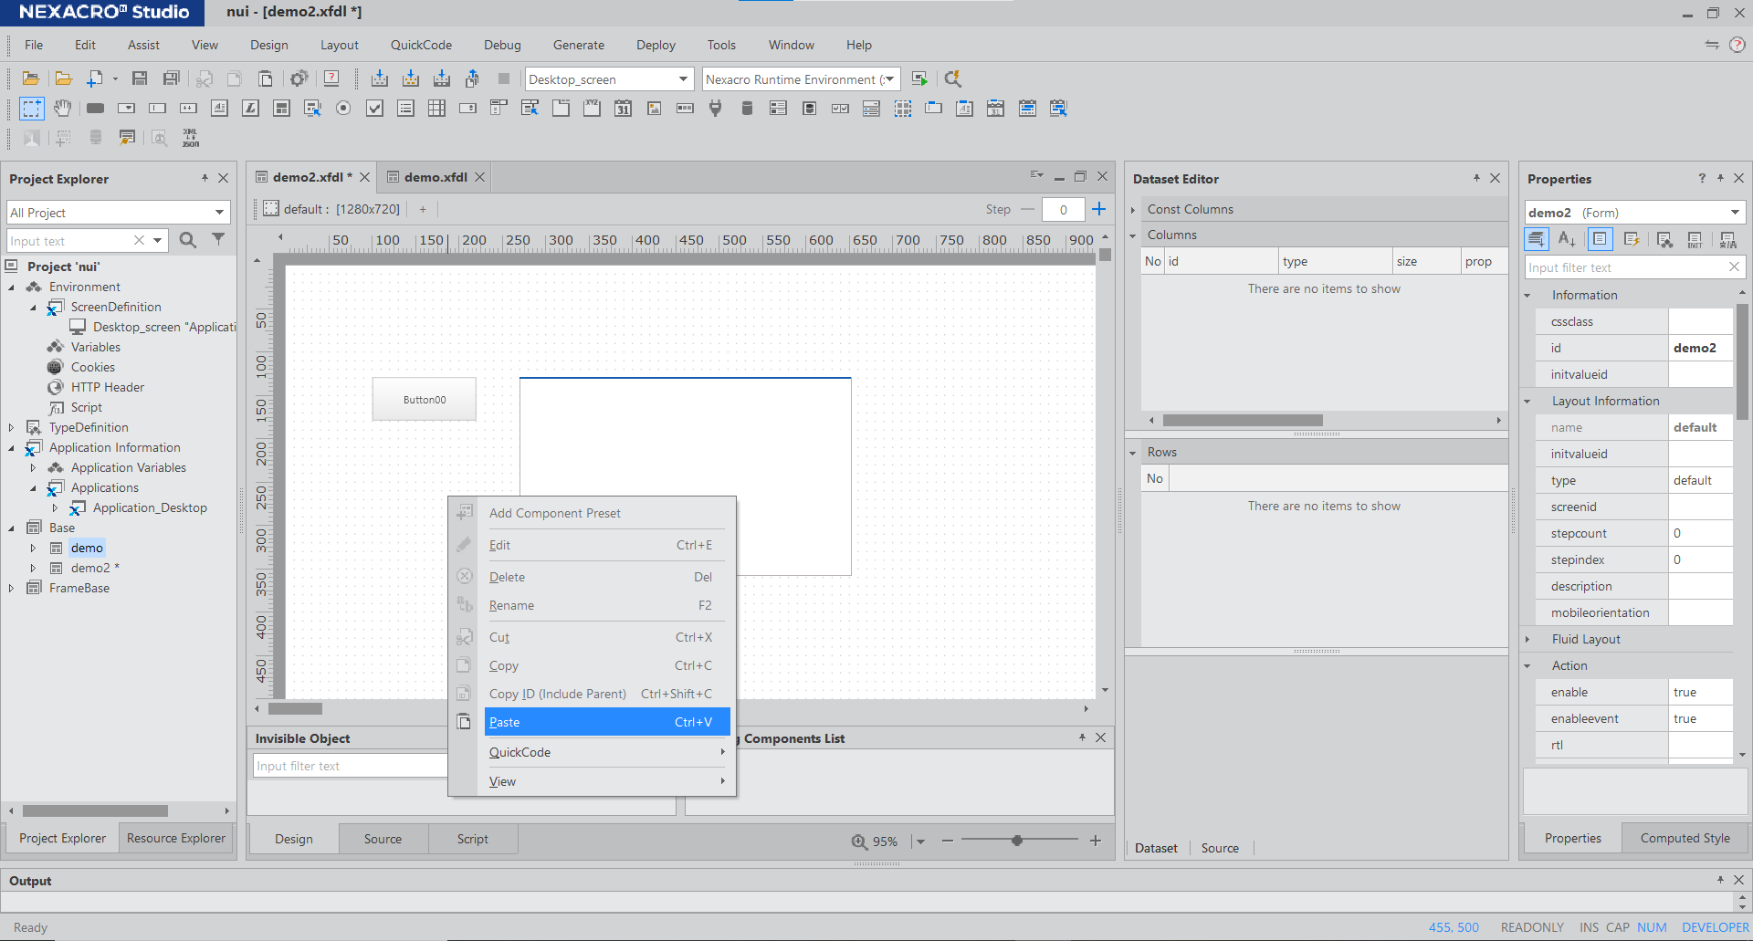Toggle categorized sorting in Properties panel
The width and height of the screenshot is (1753, 941).
1537,240
